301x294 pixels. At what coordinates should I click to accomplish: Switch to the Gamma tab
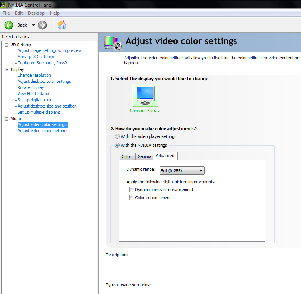coord(145,156)
